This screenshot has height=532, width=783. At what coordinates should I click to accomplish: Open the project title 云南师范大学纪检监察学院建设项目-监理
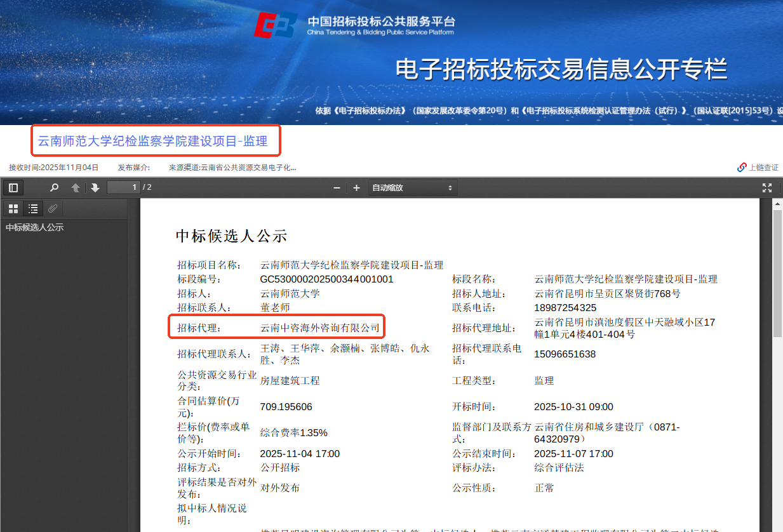coord(152,141)
